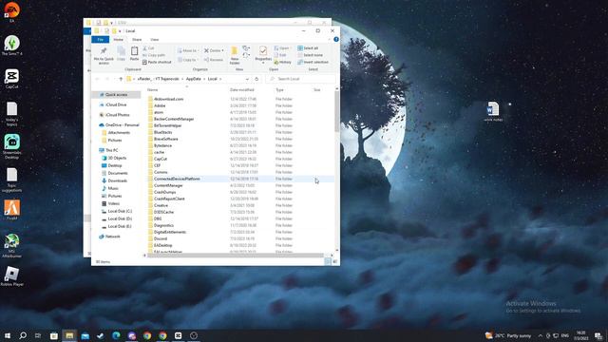Image resolution: width=608 pixels, height=342 pixels.
Task: Sort by the Name column header
Action: [x=152, y=90]
